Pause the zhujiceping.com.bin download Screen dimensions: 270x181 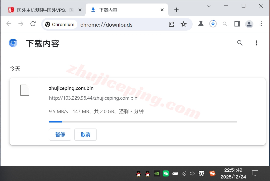(60, 135)
